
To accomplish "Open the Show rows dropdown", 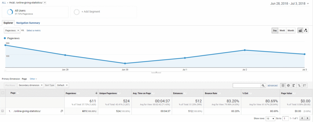I will click(271, 118).
